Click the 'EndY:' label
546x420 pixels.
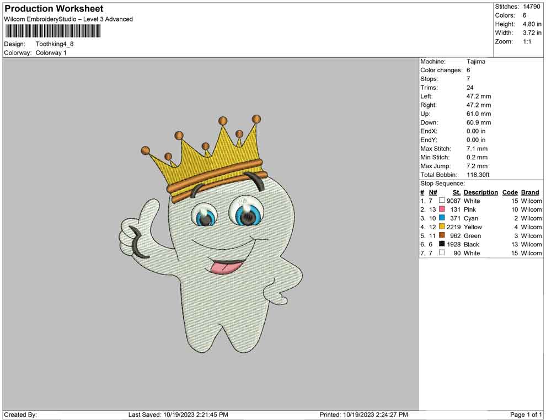click(429, 139)
